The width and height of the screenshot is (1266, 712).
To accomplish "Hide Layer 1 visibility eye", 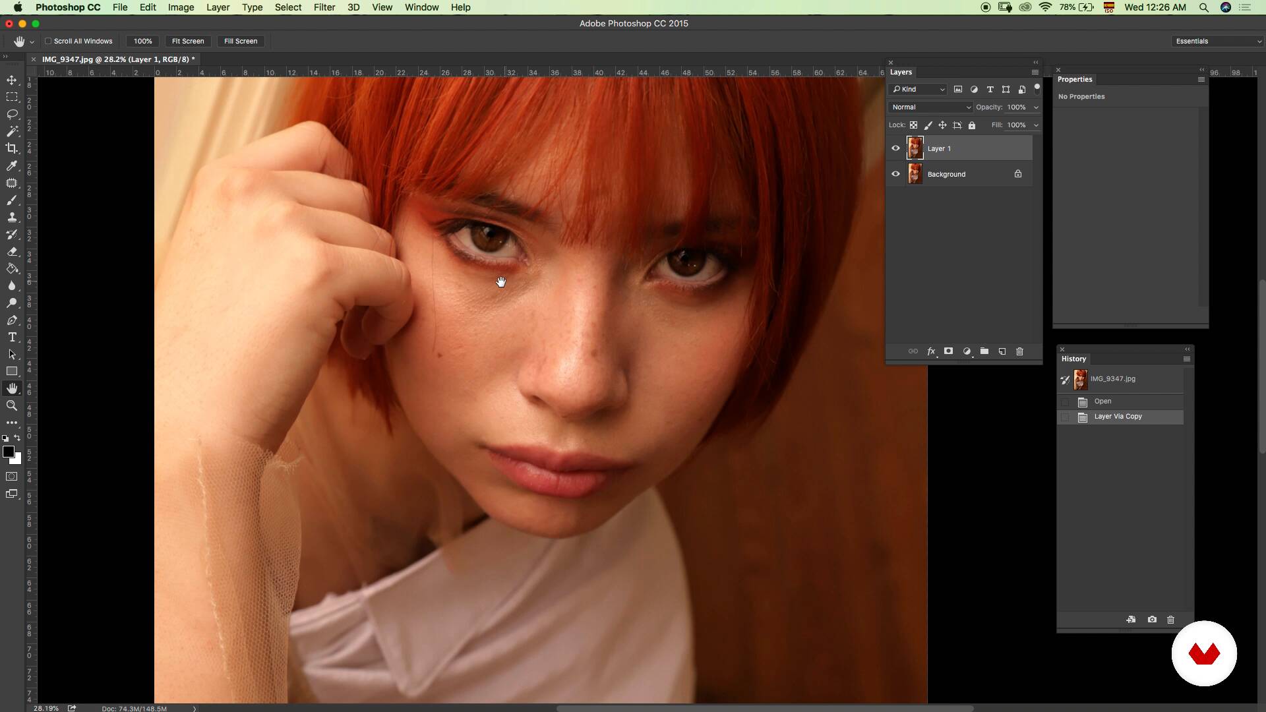I will (895, 148).
